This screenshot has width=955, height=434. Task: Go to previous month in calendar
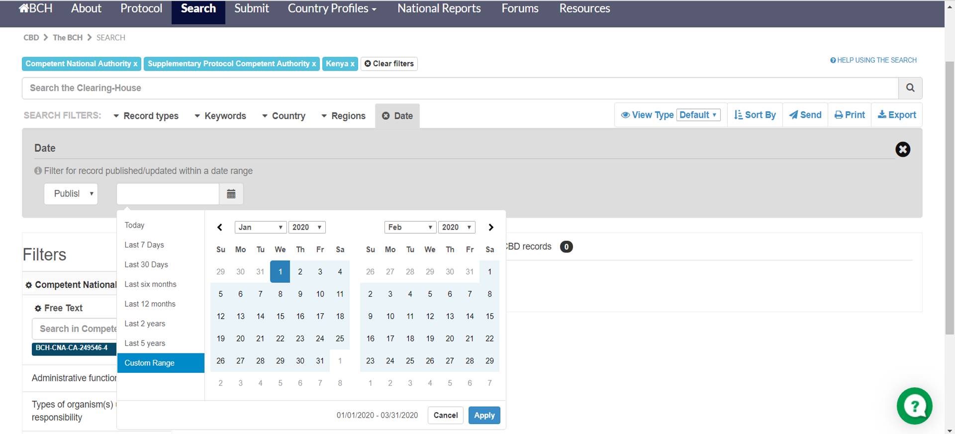point(219,227)
